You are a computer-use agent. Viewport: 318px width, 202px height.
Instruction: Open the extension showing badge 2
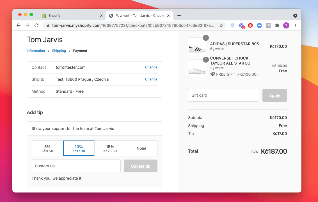[242, 26]
